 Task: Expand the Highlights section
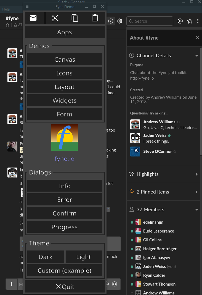[x=196, y=174]
